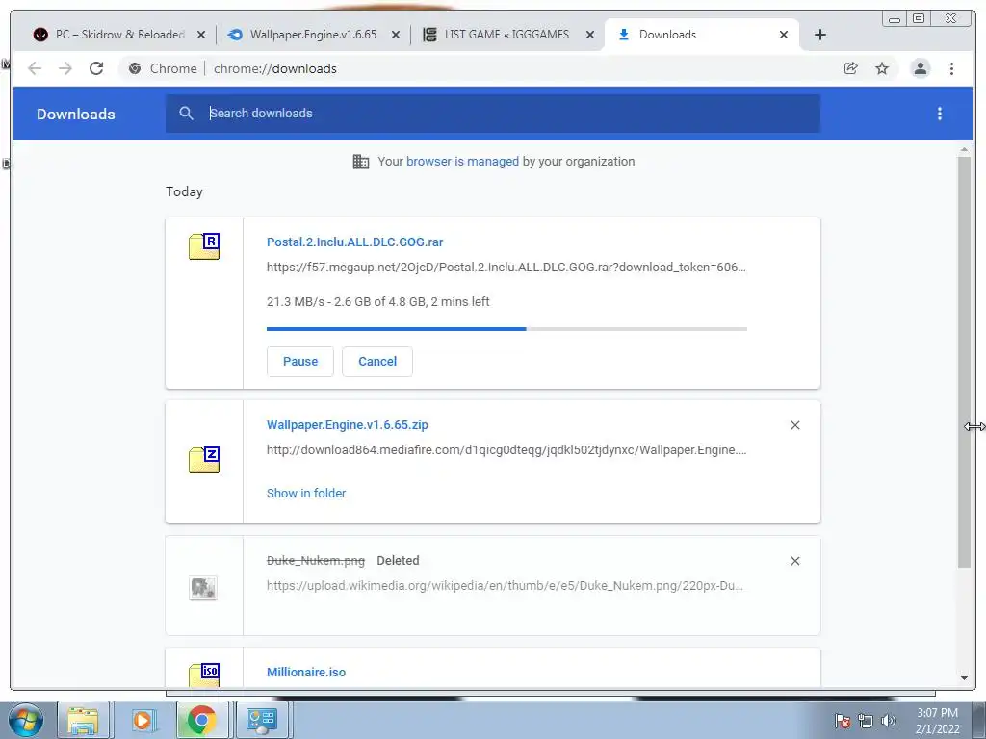Click the 'Deleted' label next to Duke_Nukem.png
This screenshot has width=986, height=739.
tap(398, 561)
